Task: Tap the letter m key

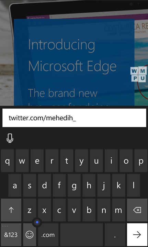Action: 118,210
